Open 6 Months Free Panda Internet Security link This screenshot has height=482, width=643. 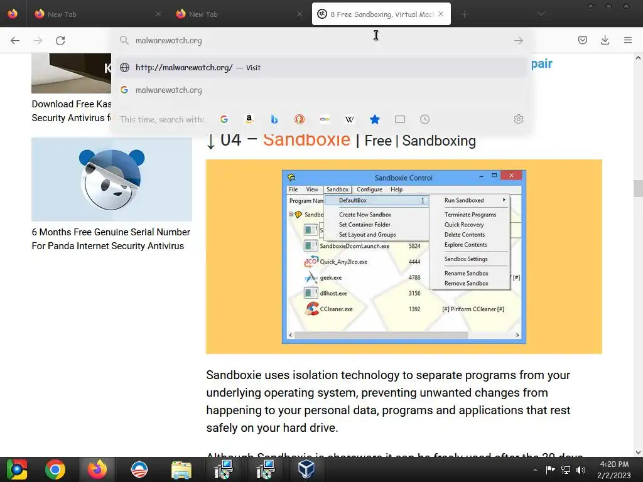click(x=111, y=239)
